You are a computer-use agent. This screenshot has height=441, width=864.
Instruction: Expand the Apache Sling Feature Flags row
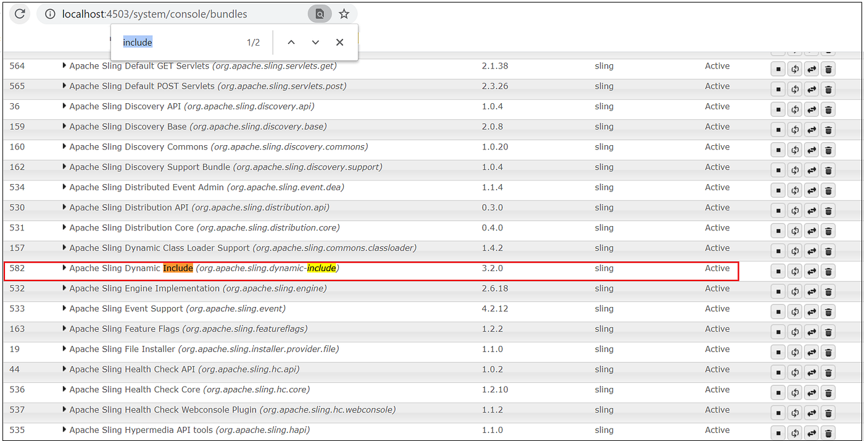pos(64,329)
